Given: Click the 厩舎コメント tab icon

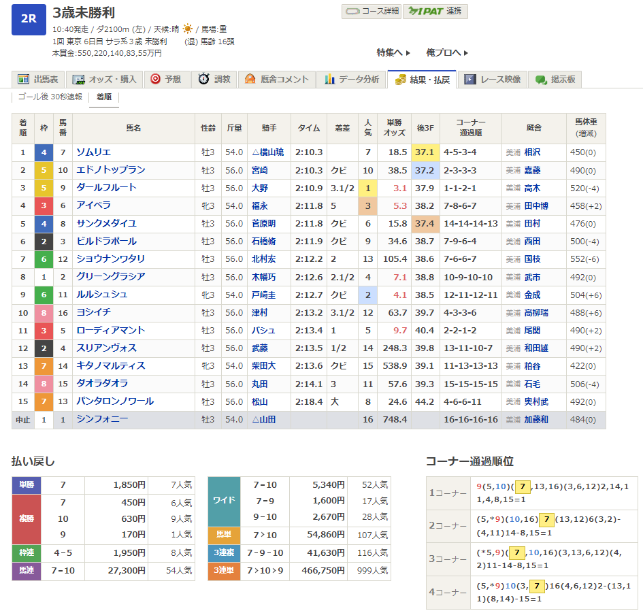Looking at the screenshot, I should pyautogui.click(x=251, y=80).
